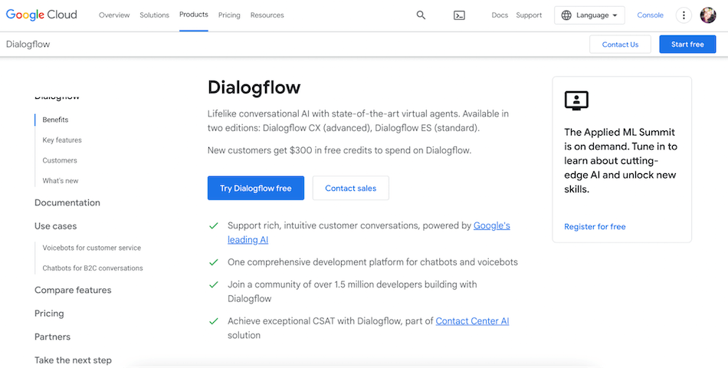Click the Dialogflow breadcrumb title in subheader
Image resolution: width=728 pixels, height=368 pixels.
(28, 44)
